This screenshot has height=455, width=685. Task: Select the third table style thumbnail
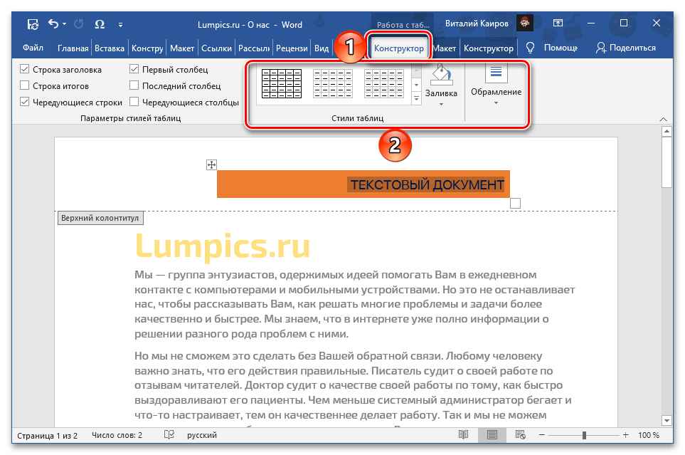point(384,83)
